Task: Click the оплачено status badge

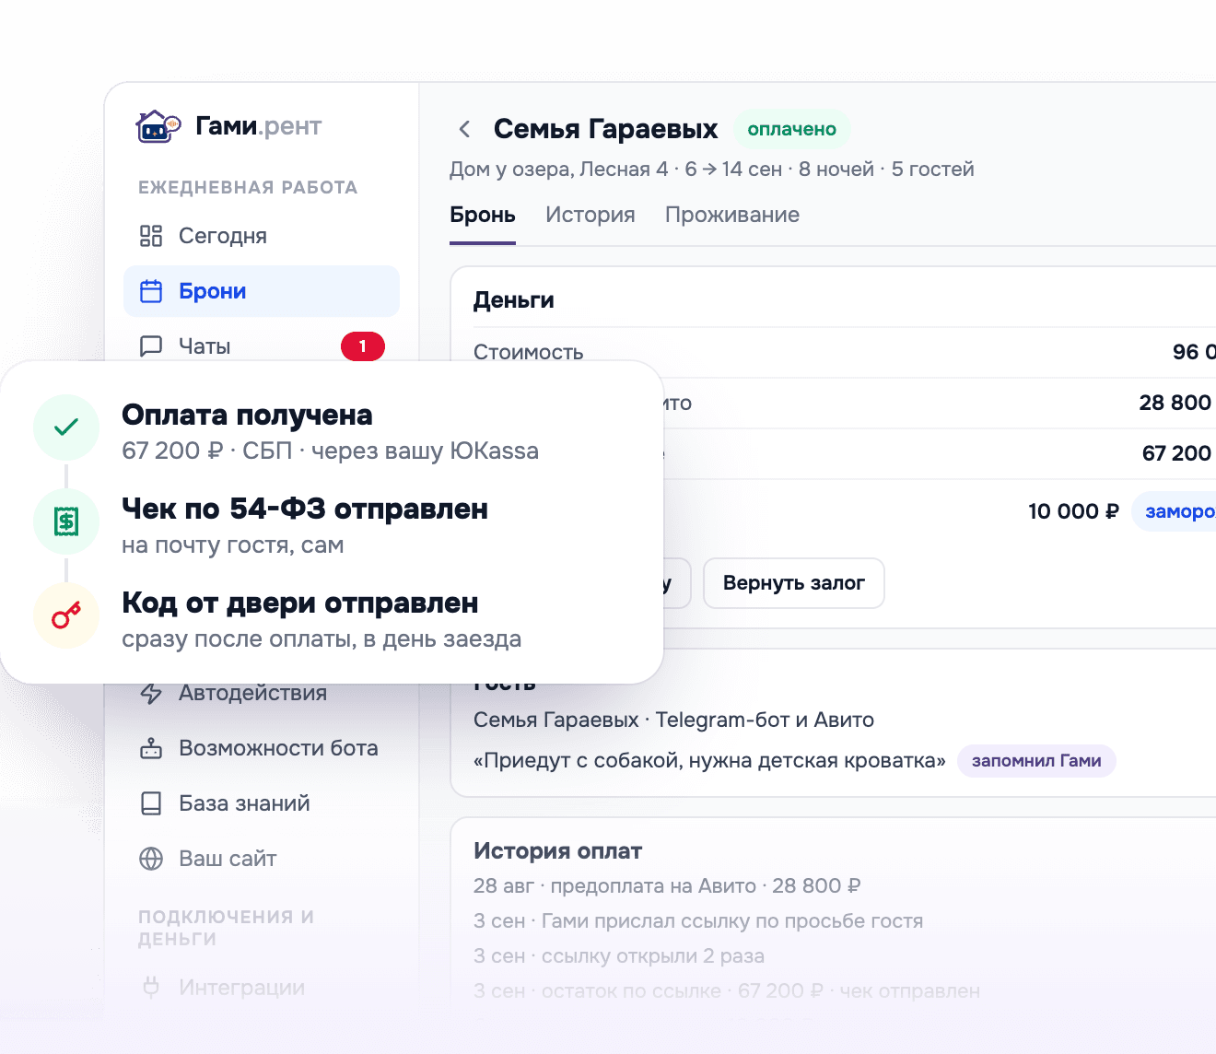Action: [792, 129]
